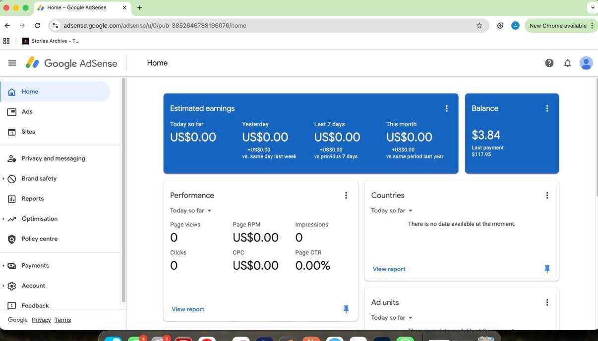Open the hamburger main menu icon
This screenshot has height=341, width=598.
[x=12, y=63]
